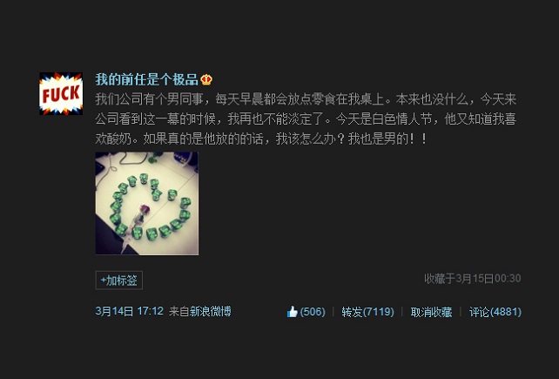The width and height of the screenshot is (559, 379).
Task: Click the FUCK avatar image
Action: point(61,93)
